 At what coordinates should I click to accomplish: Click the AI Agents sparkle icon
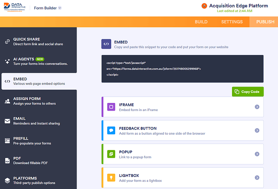pyautogui.click(x=7, y=61)
